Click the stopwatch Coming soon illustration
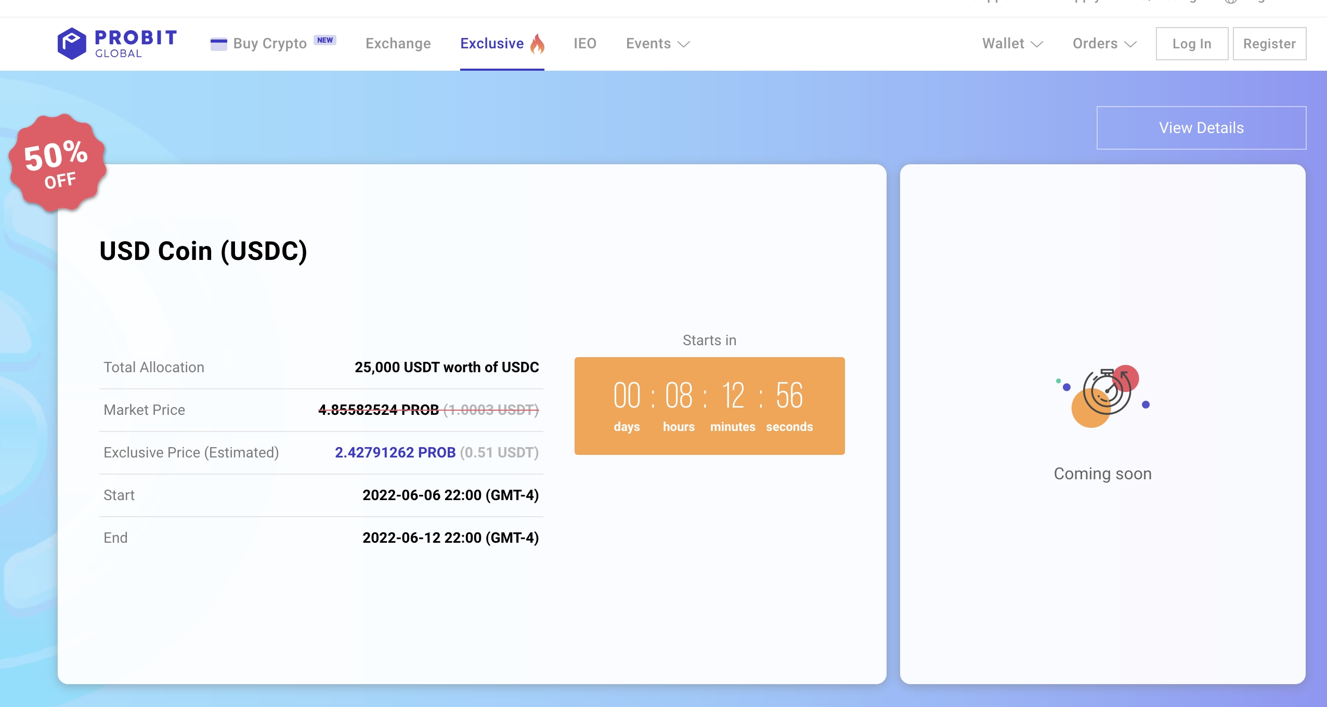Viewport: 1327px width, 707px height. (1102, 396)
